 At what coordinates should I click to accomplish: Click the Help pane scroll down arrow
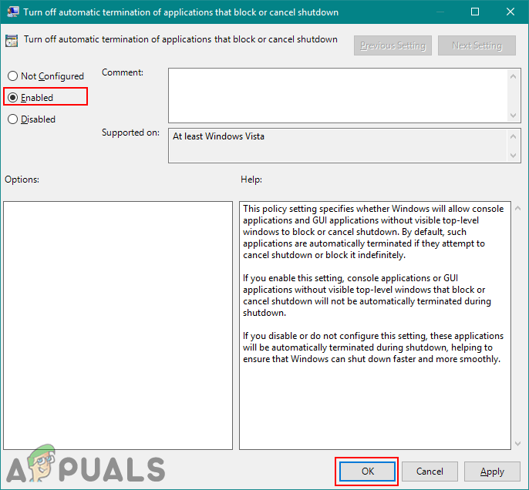(518, 444)
